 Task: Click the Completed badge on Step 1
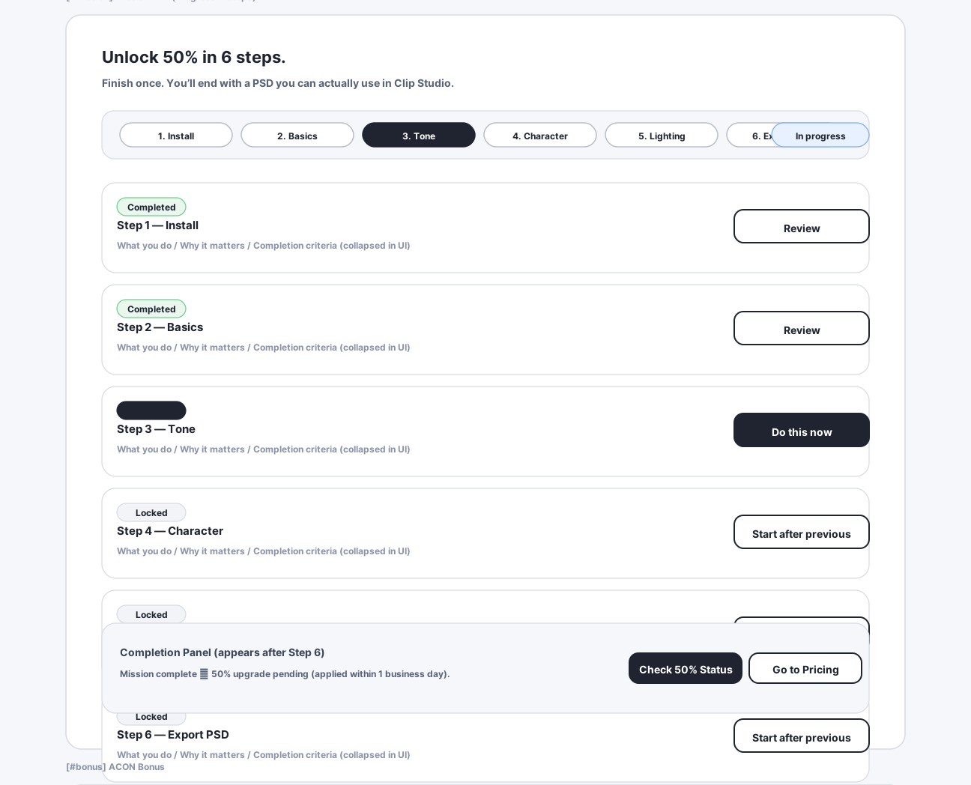tap(151, 207)
